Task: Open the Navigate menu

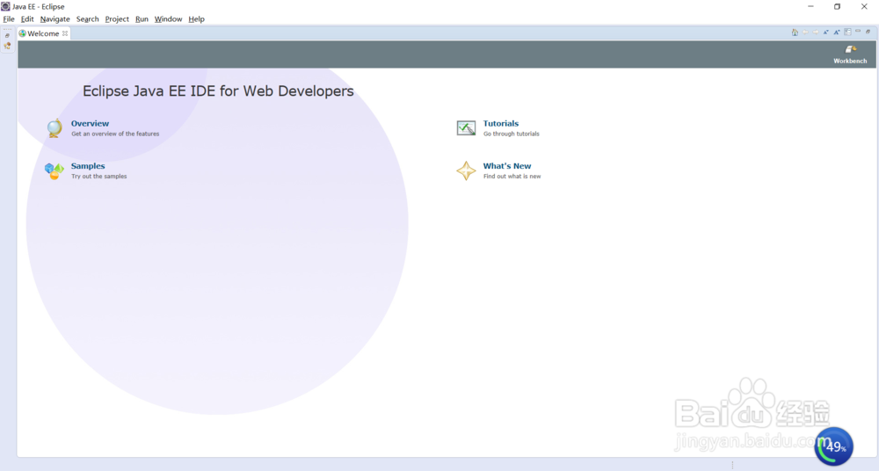Action: (x=54, y=19)
